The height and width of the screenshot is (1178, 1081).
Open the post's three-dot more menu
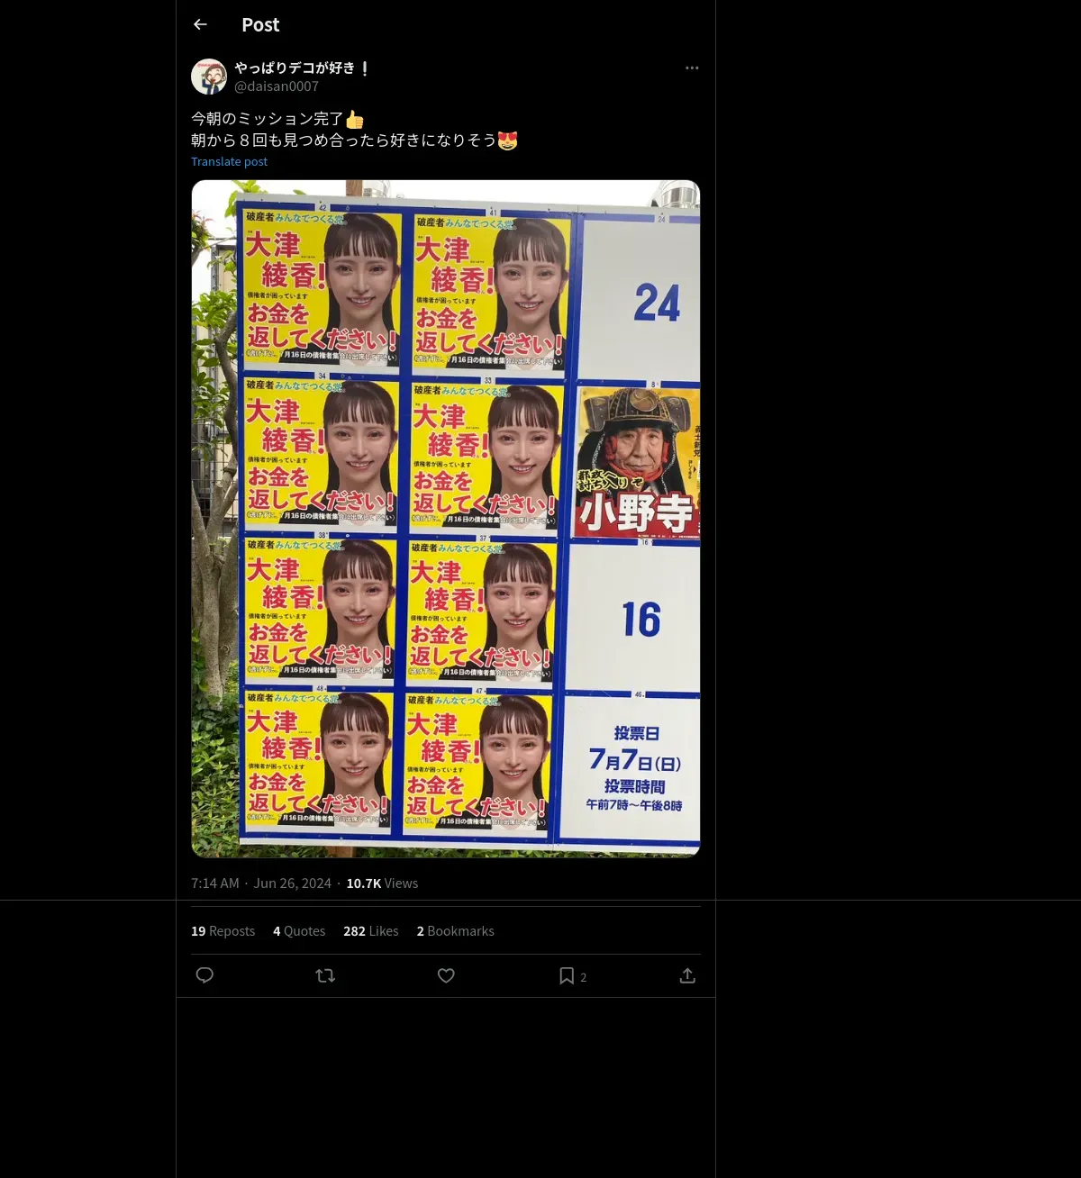[692, 68]
